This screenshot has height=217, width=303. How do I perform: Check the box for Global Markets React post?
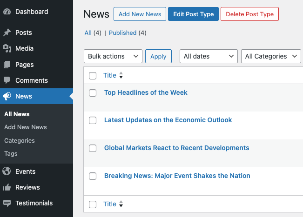pyautogui.click(x=93, y=148)
